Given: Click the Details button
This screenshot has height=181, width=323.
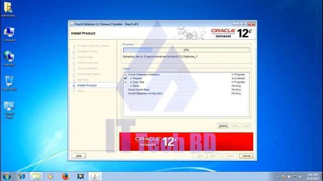Looking at the screenshot, I should [223, 126].
